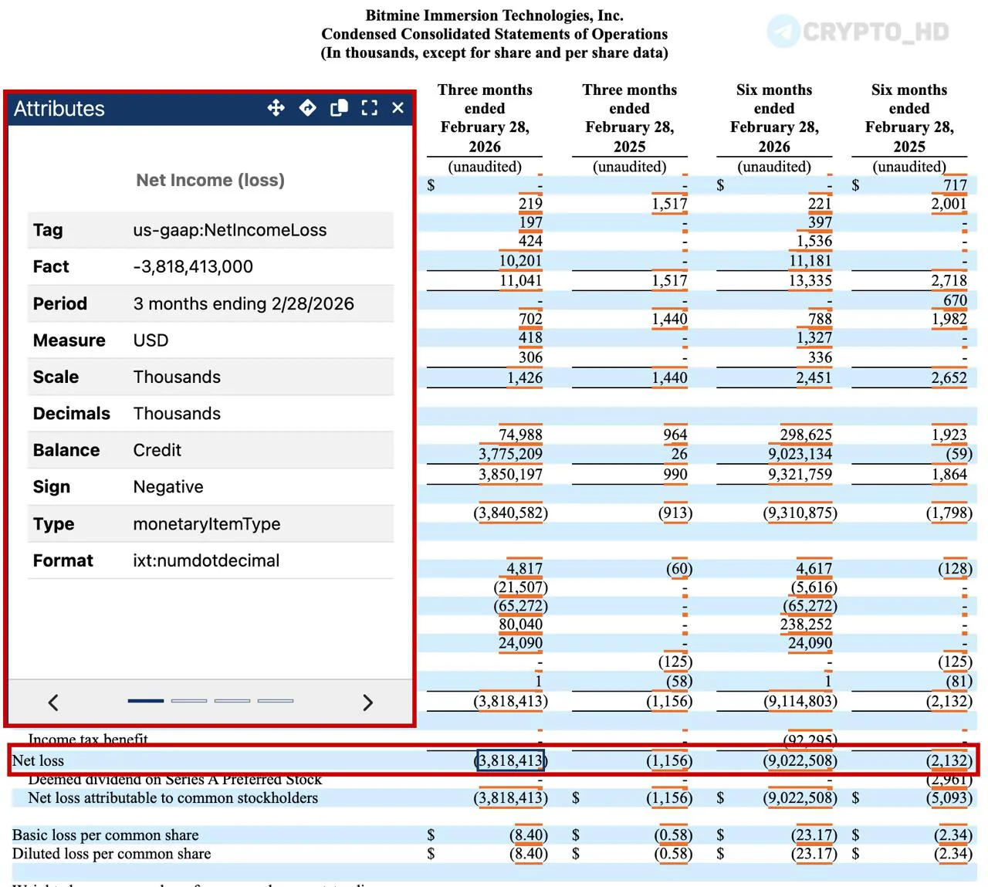This screenshot has height=887, width=988.
Task: Select basic loss per share (8.40)
Action: (528, 835)
